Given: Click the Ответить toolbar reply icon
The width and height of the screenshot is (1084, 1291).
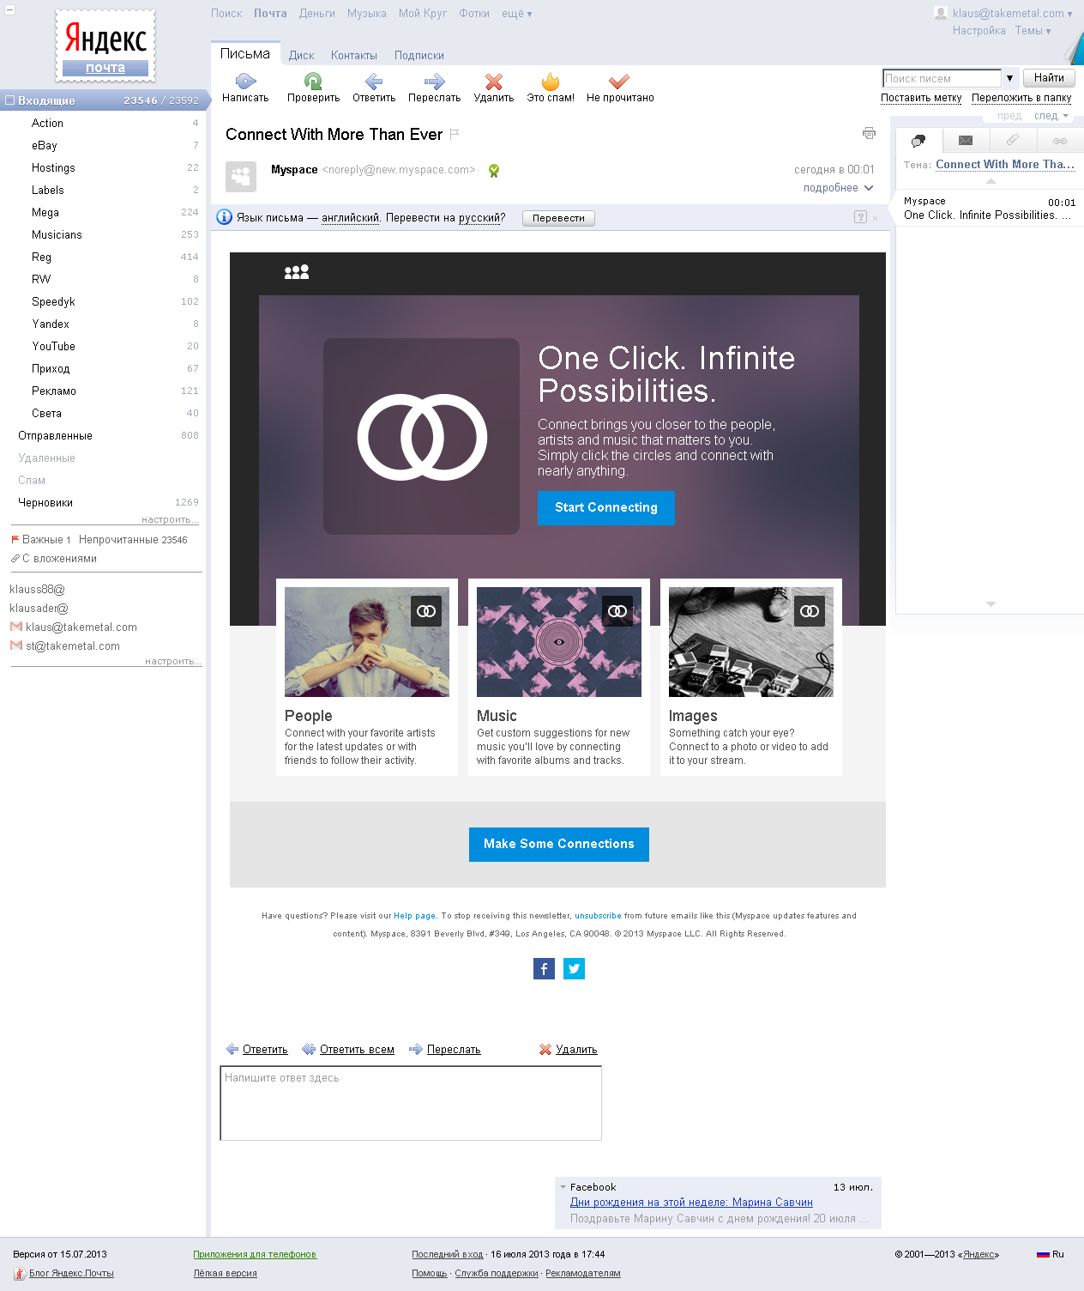Looking at the screenshot, I should coord(373,82).
